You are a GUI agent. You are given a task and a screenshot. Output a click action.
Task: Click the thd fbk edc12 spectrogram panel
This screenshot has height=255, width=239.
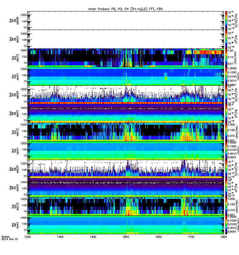[126, 132]
